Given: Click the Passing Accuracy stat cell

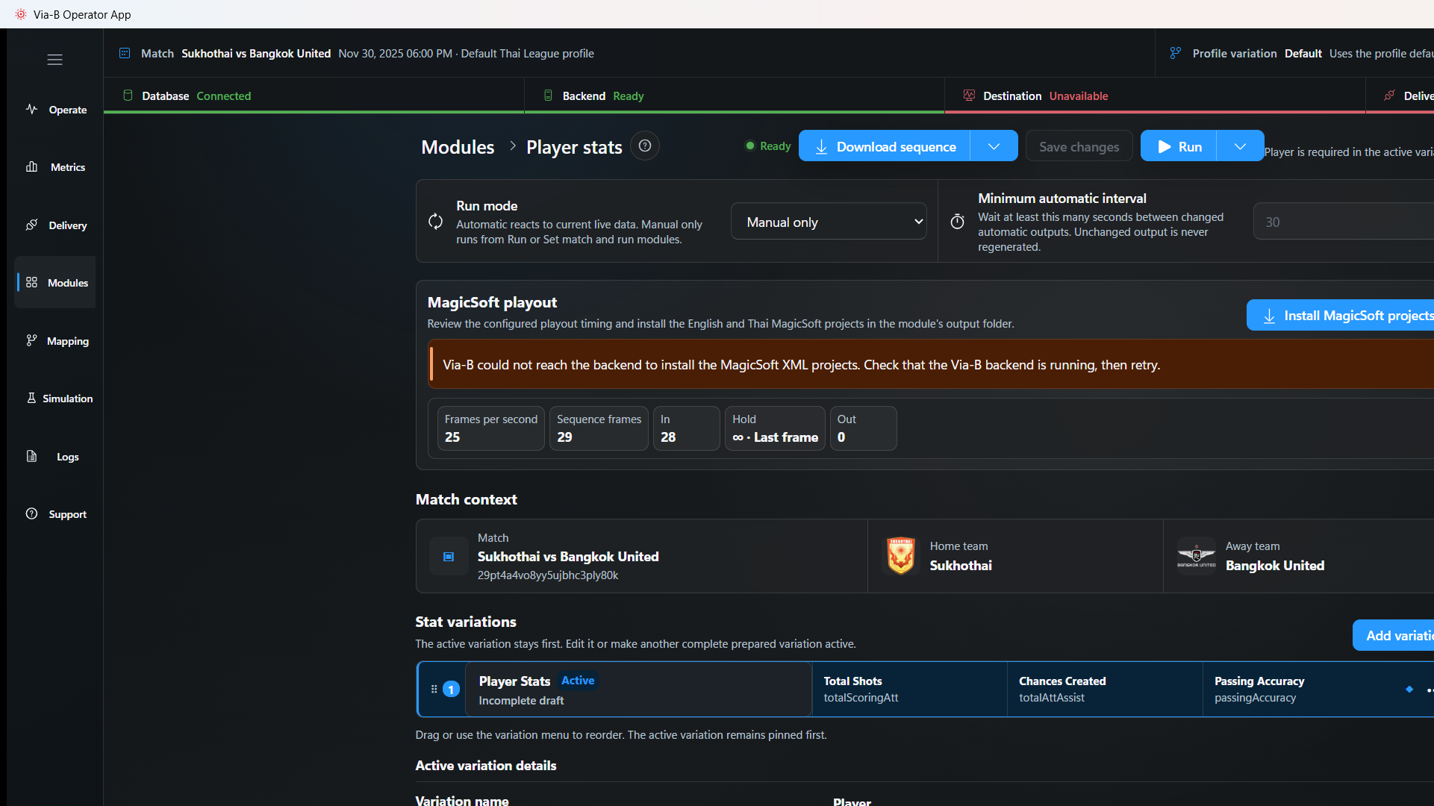Looking at the screenshot, I should click(1299, 690).
